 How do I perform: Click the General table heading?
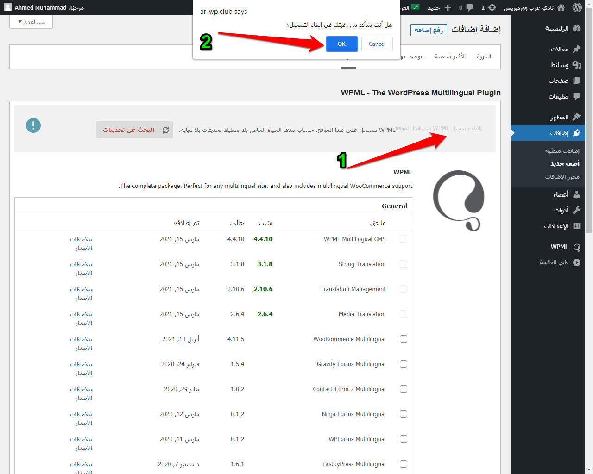[x=395, y=206]
